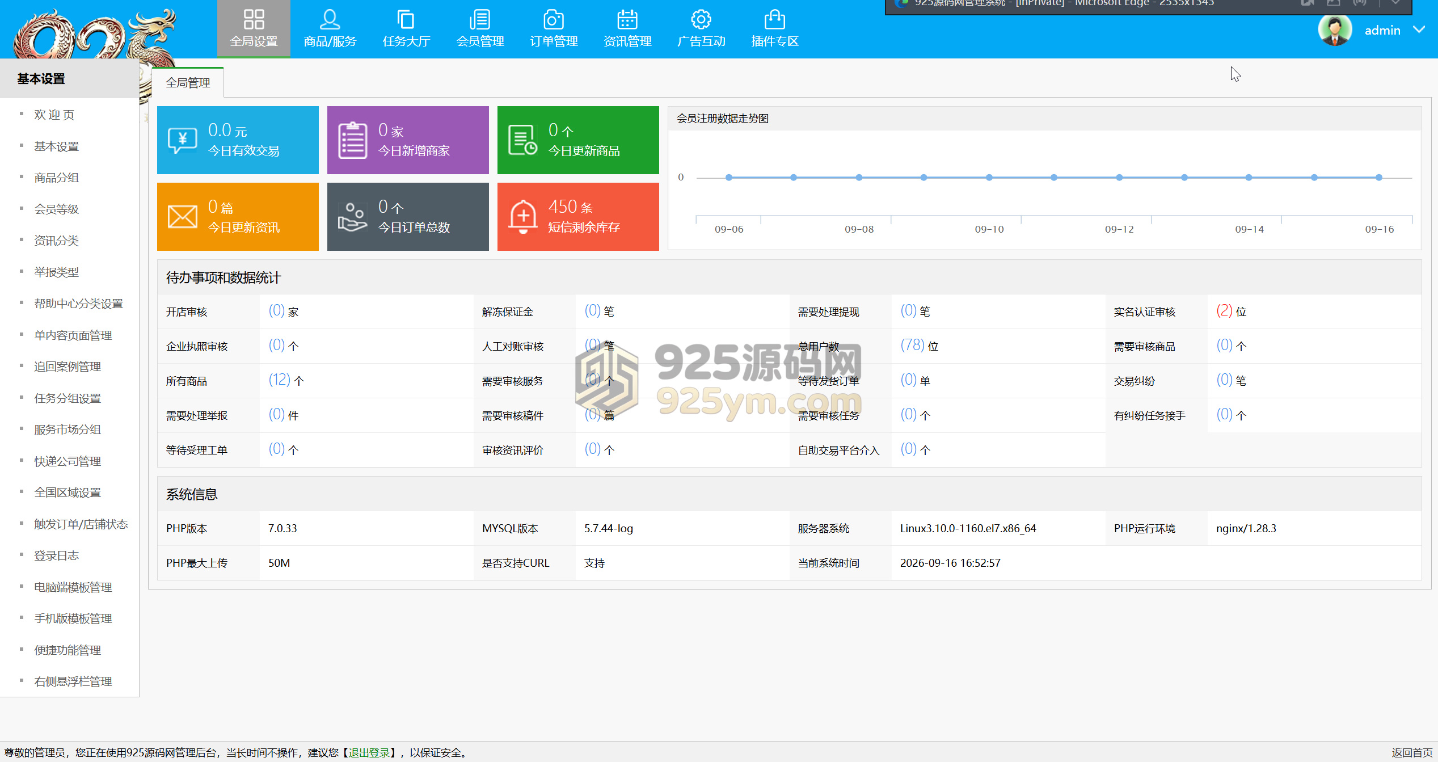Open 右侧悬浮栏管理 in the sidebar
Image resolution: width=1438 pixels, height=762 pixels.
click(x=73, y=681)
